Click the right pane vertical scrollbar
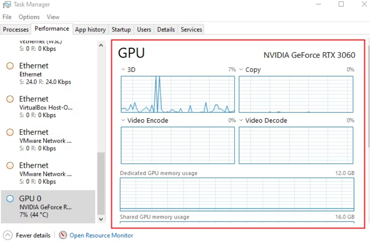This screenshot has width=370, height=244. pos(368,97)
